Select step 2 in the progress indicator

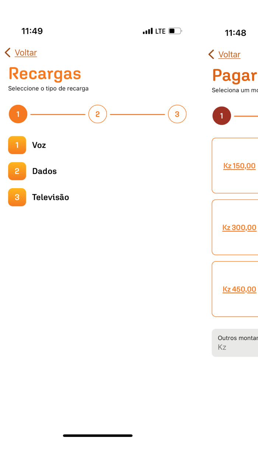coord(97,114)
